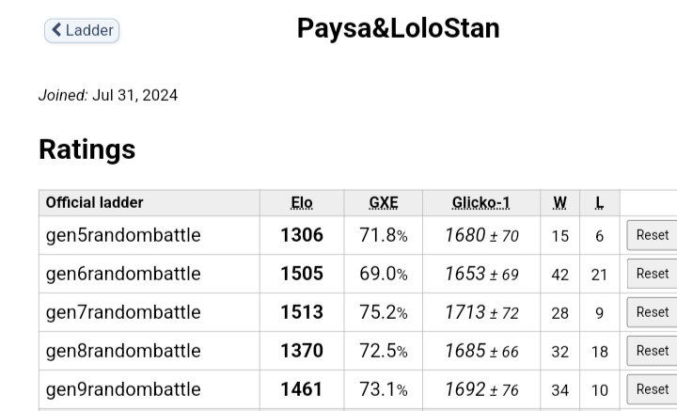The image size is (677, 411).
Task: Select the gen5randombattle ladder name
Action: [123, 235]
